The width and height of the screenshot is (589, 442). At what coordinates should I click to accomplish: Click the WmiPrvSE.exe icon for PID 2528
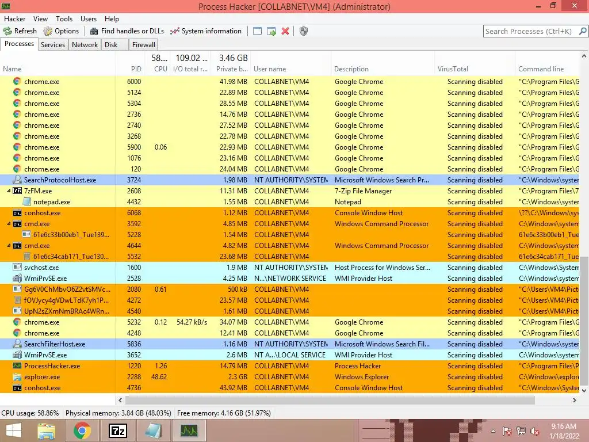tap(17, 278)
